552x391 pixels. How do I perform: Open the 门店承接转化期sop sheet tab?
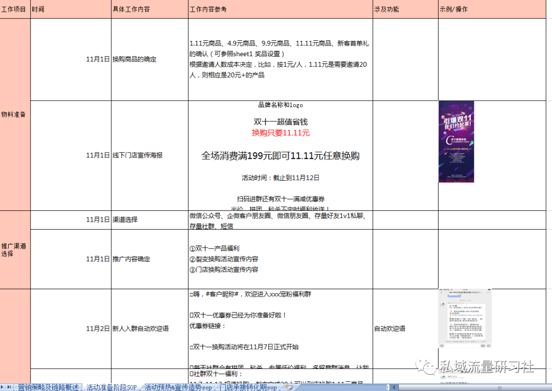click(x=248, y=387)
